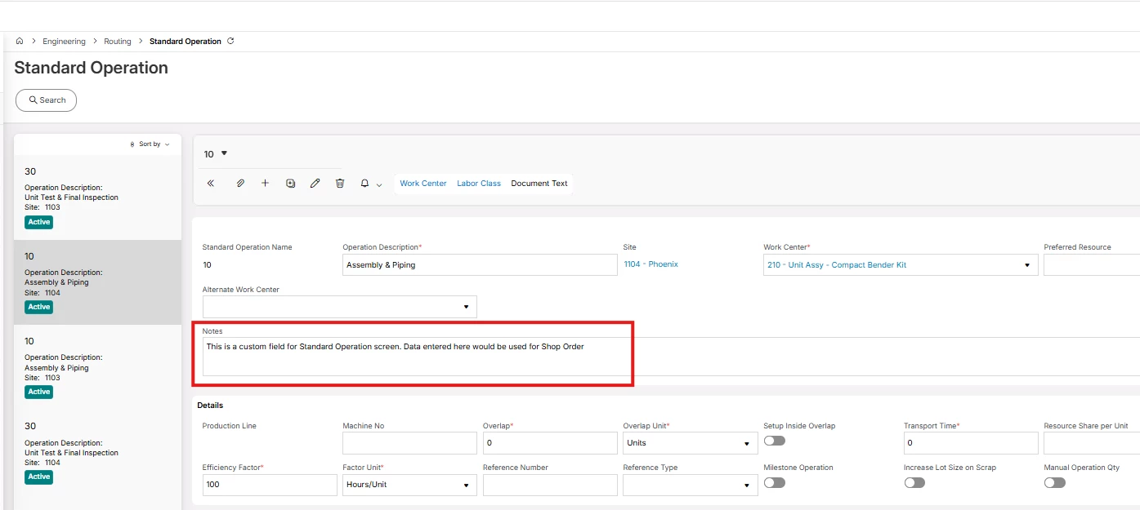This screenshot has width=1140, height=510.
Task: Open the Reference Type dropdown
Action: [x=747, y=485]
